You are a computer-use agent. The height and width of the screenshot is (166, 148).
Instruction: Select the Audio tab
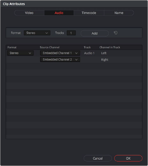59,13
